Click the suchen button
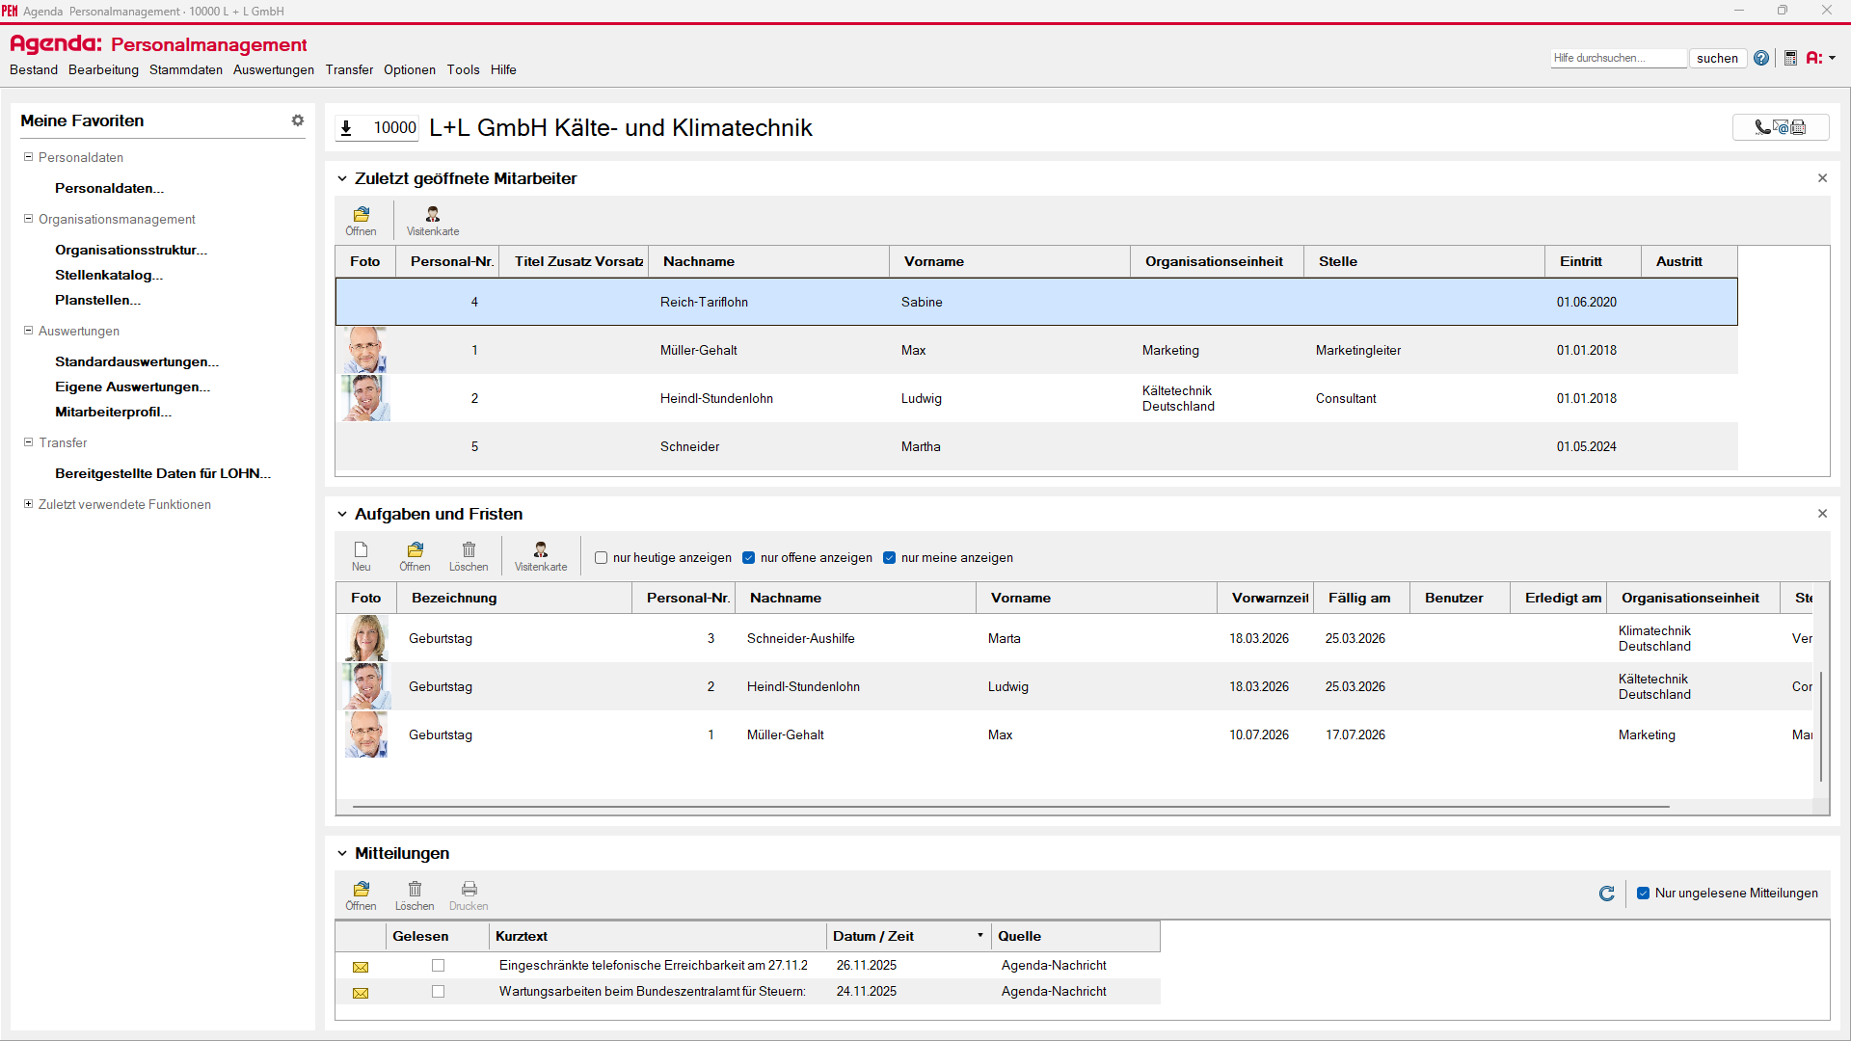 click(x=1717, y=58)
